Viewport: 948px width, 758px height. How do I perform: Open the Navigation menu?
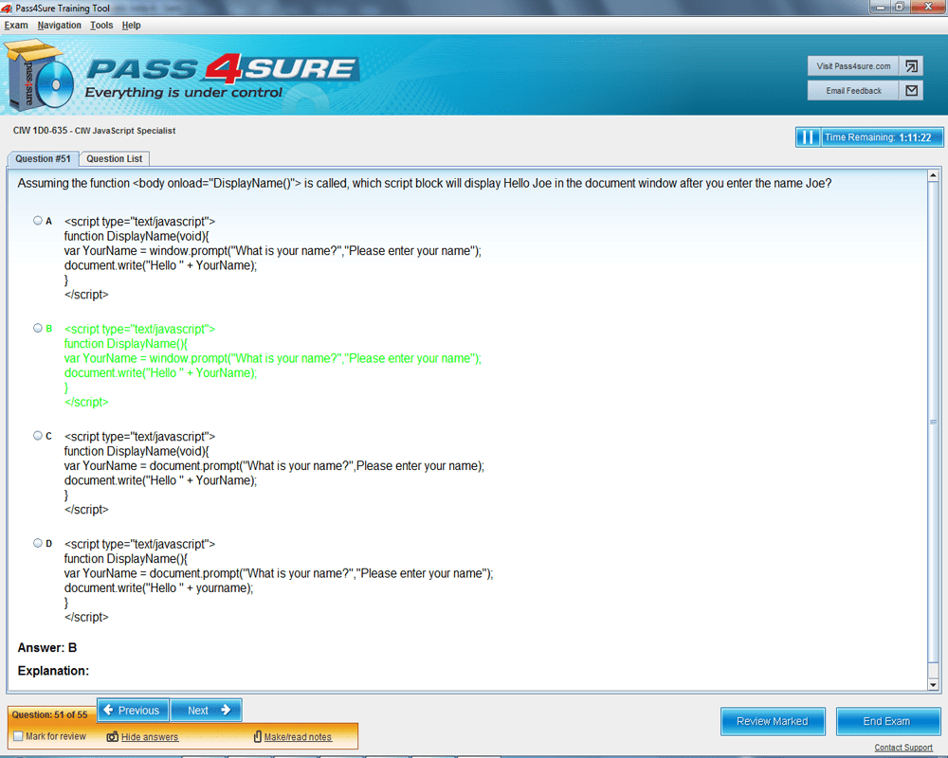(x=59, y=26)
